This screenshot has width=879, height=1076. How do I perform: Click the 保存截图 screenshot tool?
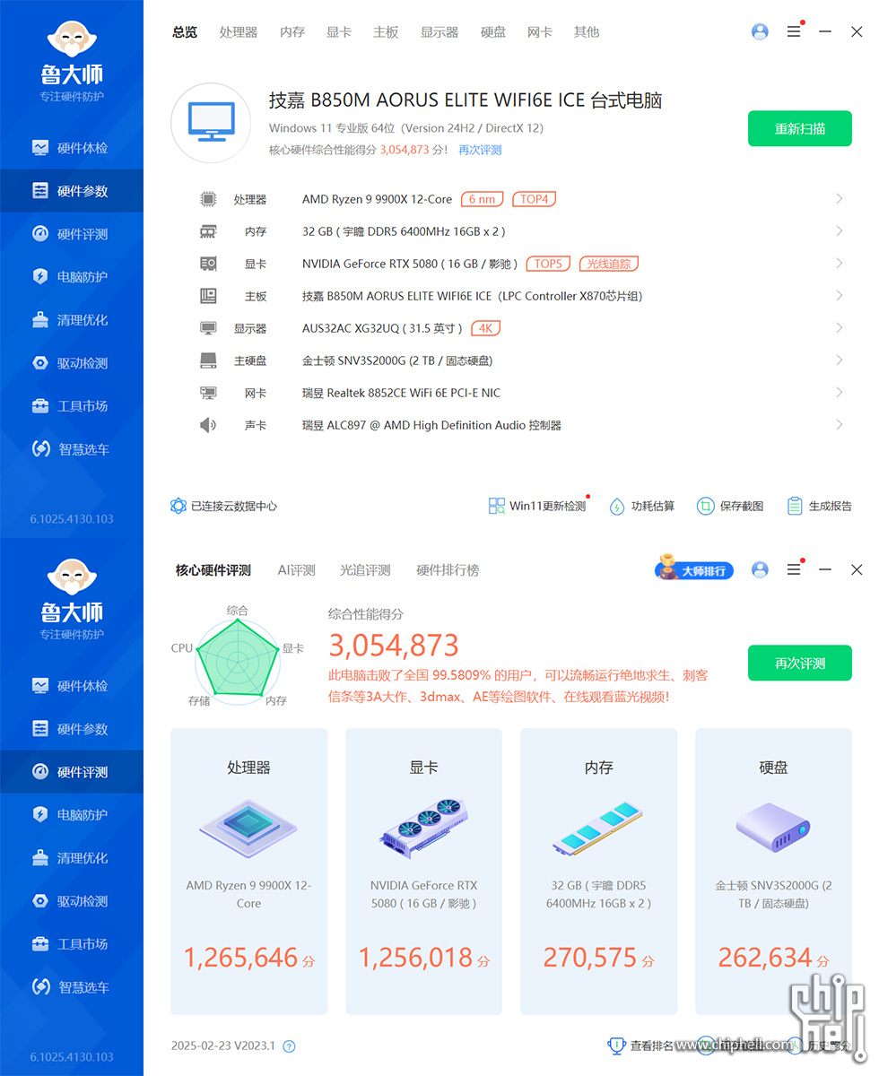click(730, 506)
